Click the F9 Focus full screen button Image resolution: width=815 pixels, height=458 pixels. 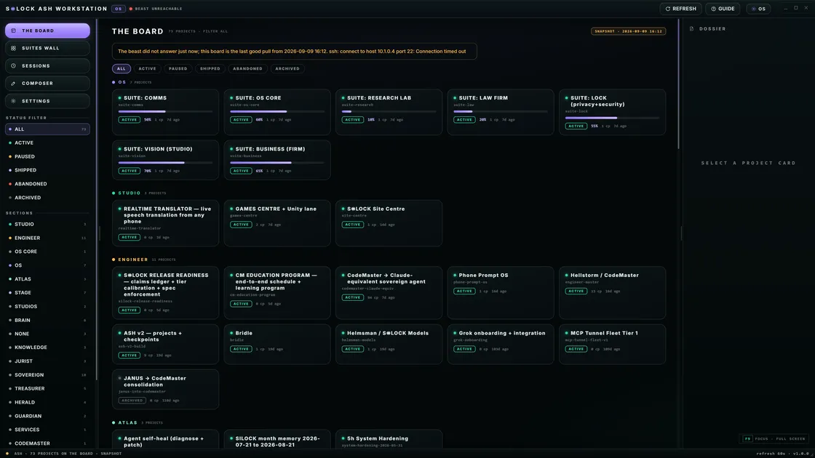(x=774, y=439)
